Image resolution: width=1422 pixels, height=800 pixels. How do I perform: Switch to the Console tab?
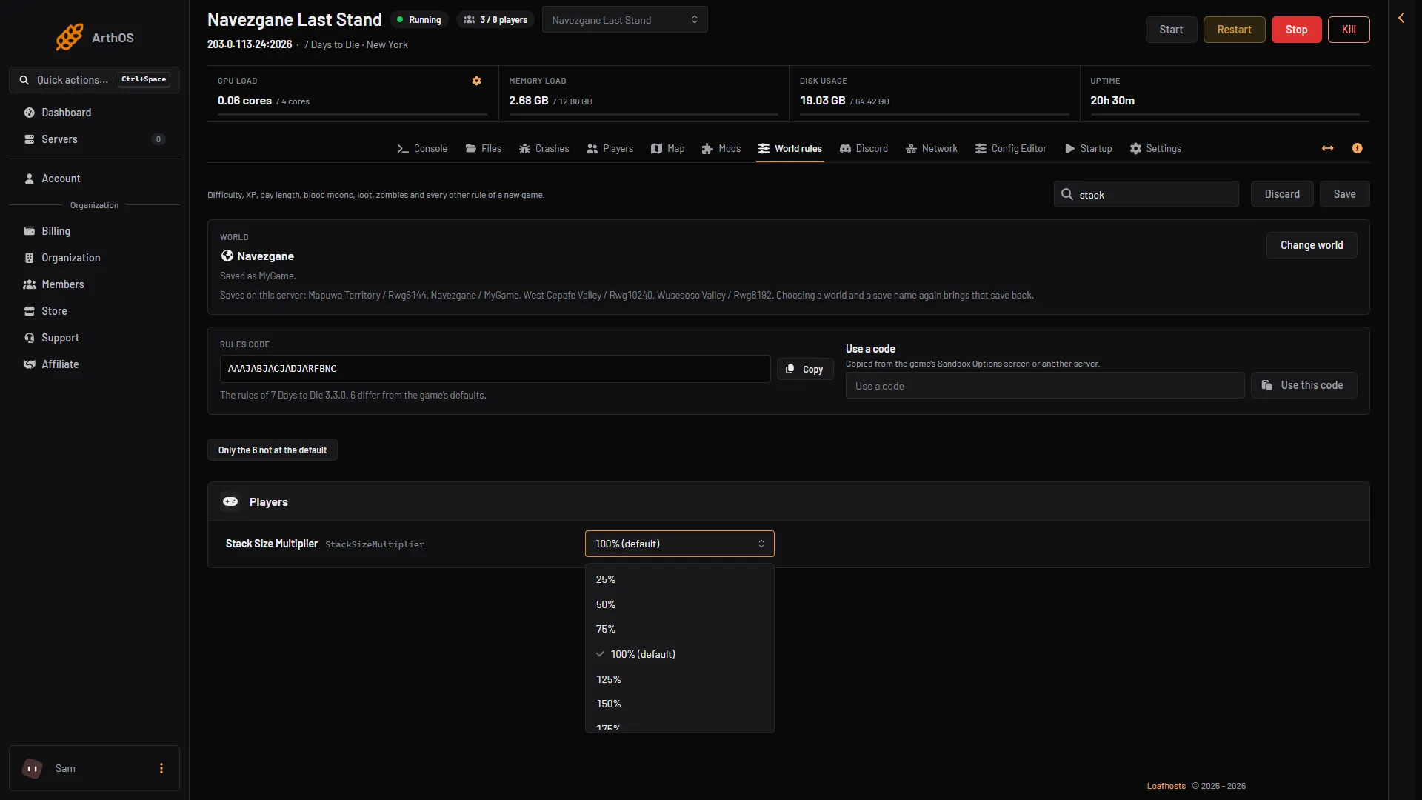click(x=422, y=148)
